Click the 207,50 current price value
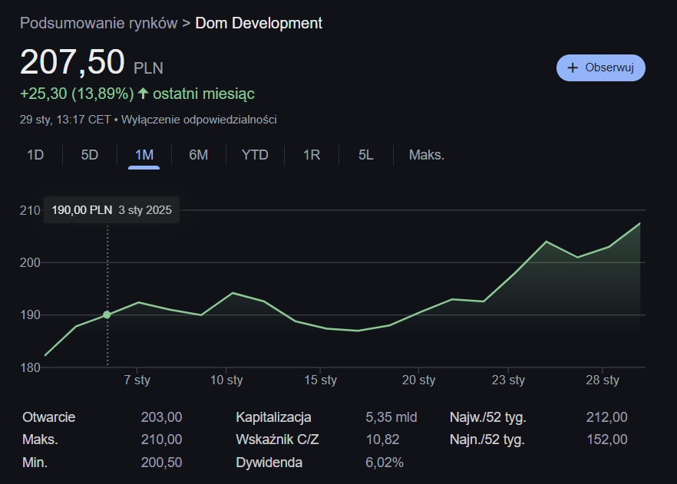 [x=72, y=62]
